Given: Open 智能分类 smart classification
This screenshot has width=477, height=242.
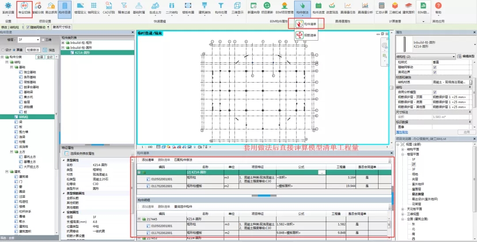Looking at the screenshot, I should [x=38, y=8].
